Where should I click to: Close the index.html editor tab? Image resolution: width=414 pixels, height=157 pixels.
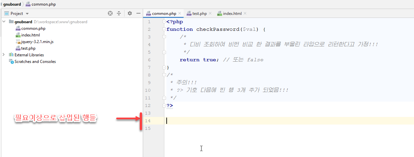[x=245, y=14]
